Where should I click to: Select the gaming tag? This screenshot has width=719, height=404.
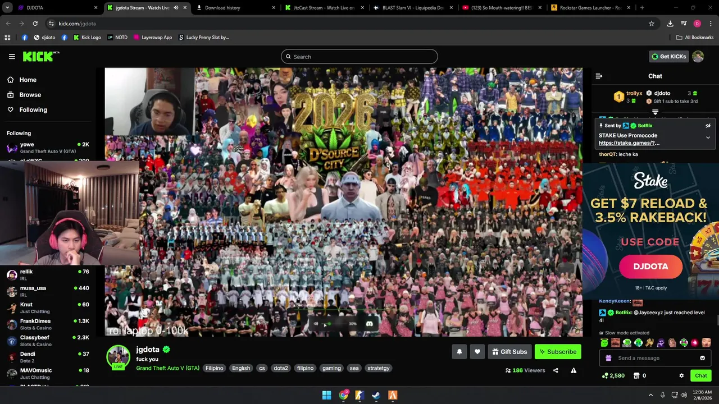[331, 368]
